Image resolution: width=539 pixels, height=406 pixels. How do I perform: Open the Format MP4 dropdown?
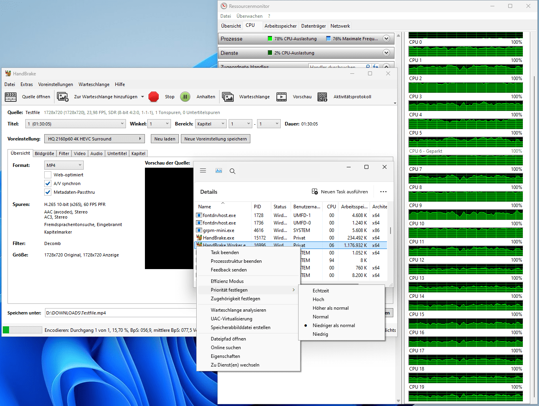tap(64, 165)
